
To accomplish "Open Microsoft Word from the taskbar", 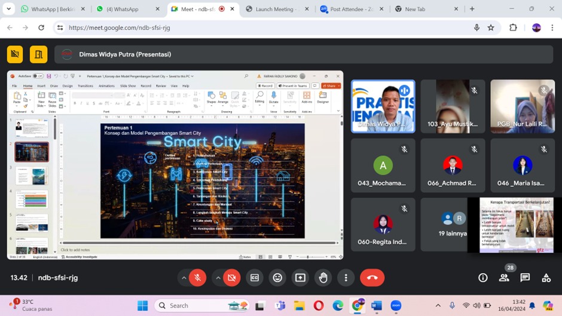I will click(376, 306).
